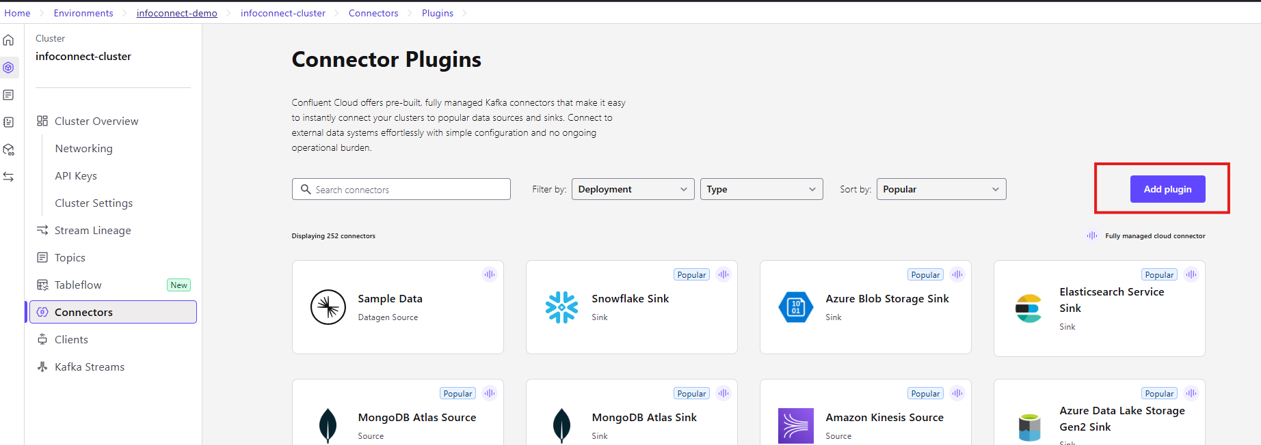Image resolution: width=1261 pixels, height=445 pixels.
Task: Click fully-managed badge icon on Amazon Kinesis Source card
Action: coord(957,393)
